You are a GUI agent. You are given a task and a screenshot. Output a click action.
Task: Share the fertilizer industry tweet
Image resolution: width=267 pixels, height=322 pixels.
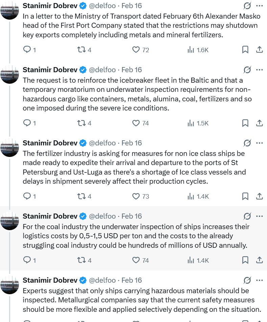coord(259,196)
